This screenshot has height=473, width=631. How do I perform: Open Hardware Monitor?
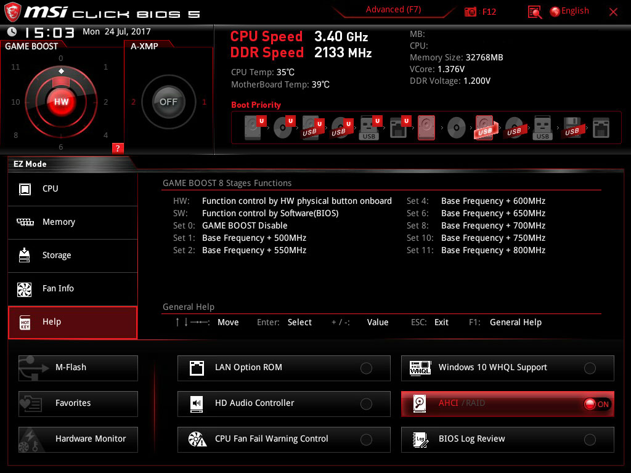[x=78, y=439]
